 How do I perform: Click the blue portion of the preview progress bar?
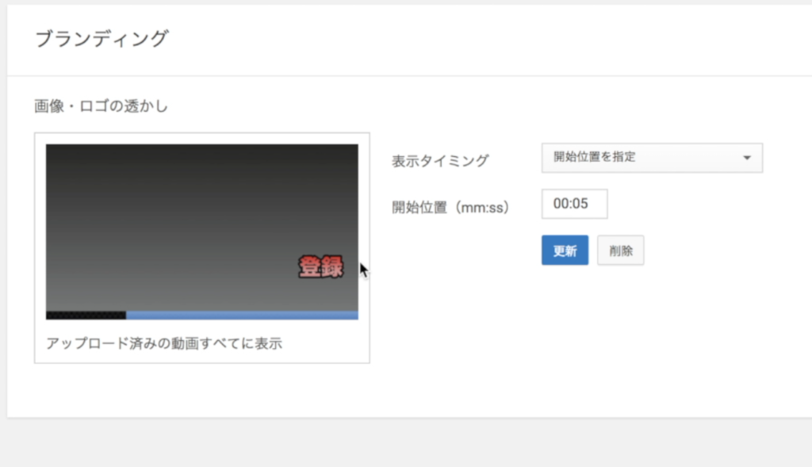coord(242,316)
